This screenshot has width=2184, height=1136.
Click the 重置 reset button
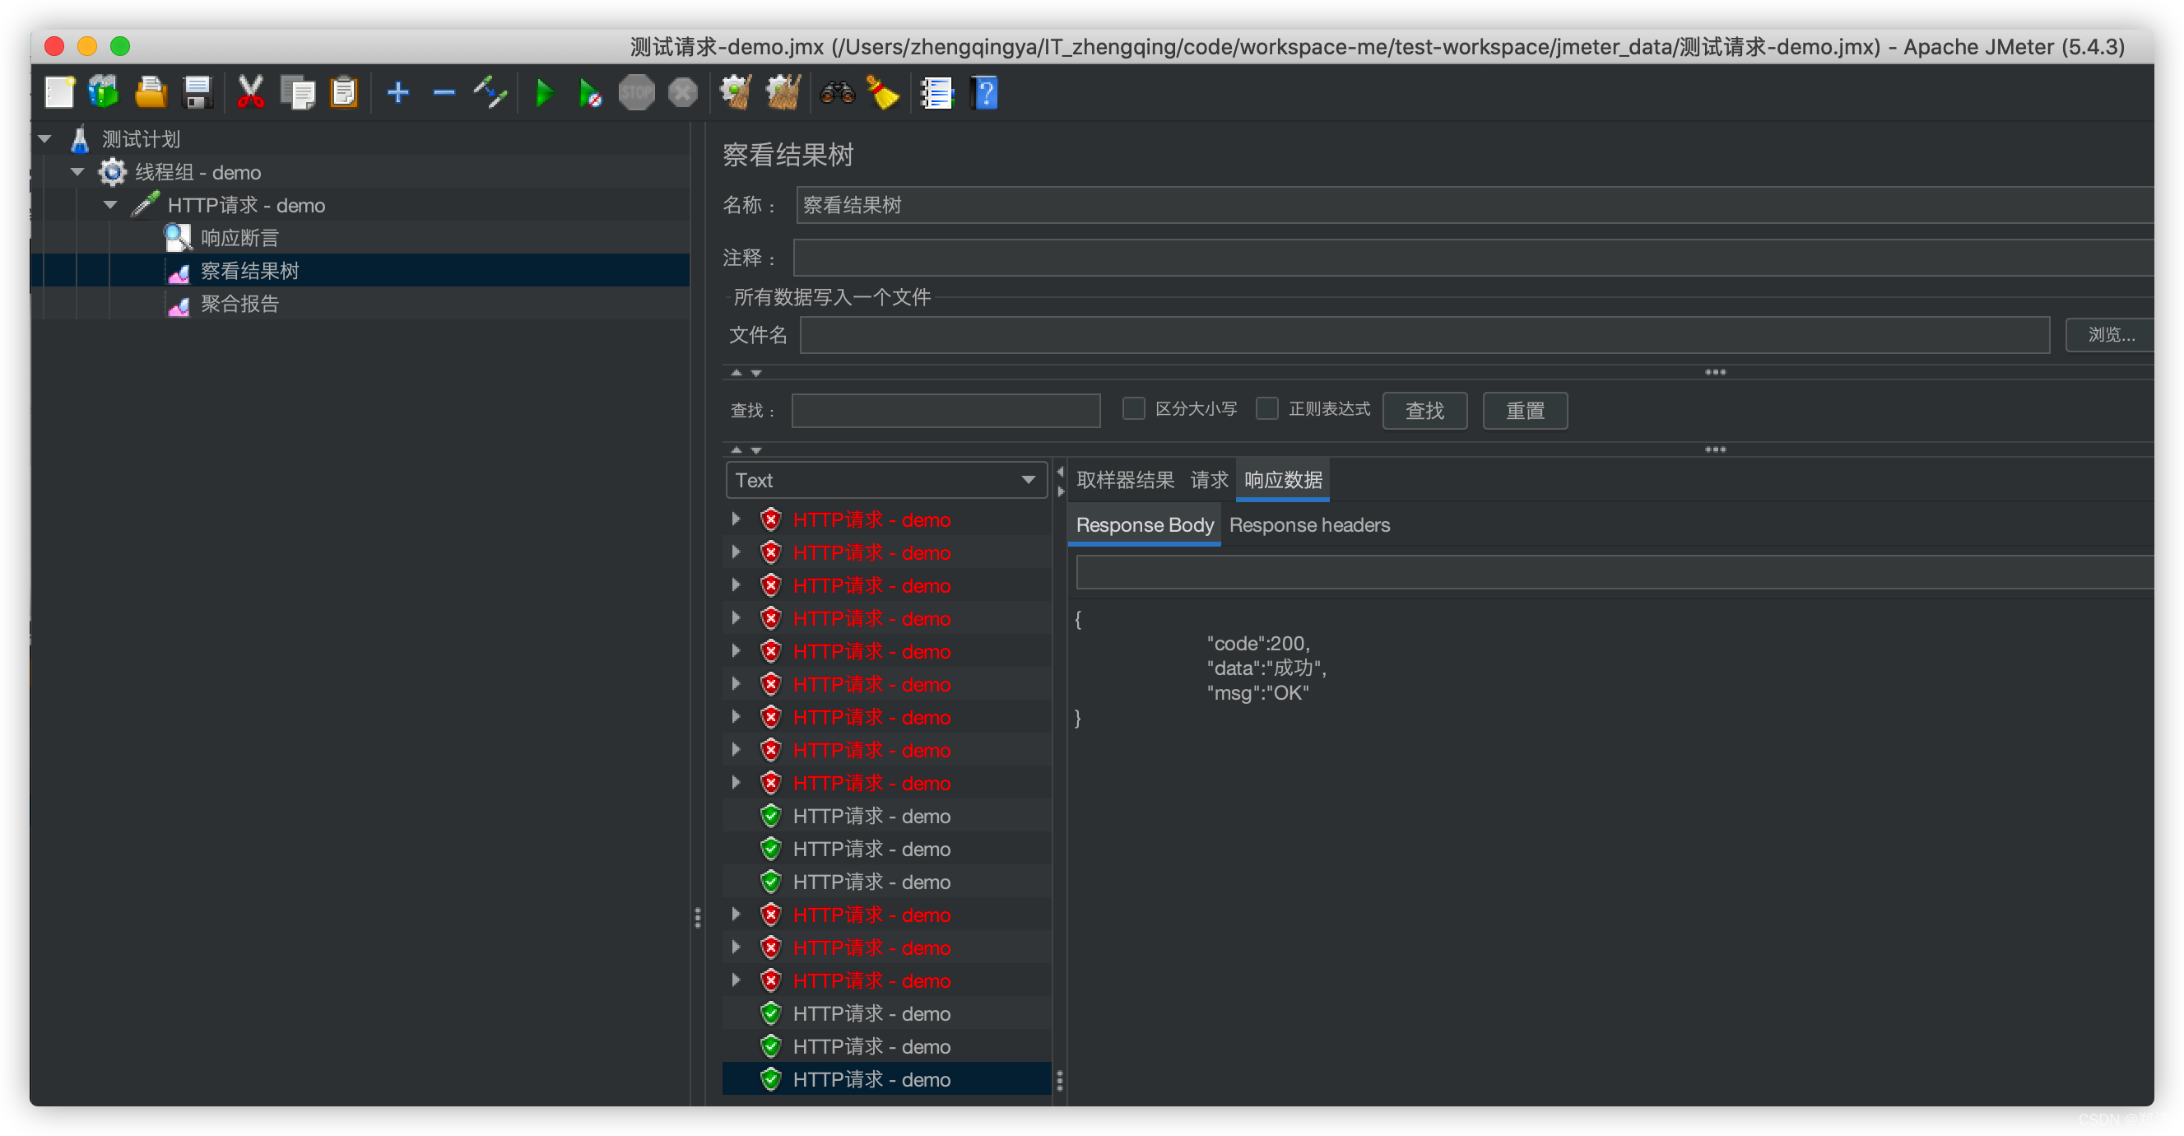[1524, 411]
